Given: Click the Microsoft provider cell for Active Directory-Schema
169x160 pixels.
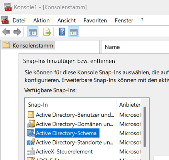Looking at the screenshot, I should tap(130, 133).
